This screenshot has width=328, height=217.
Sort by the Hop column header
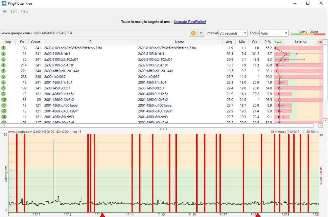pyautogui.click(x=8, y=42)
